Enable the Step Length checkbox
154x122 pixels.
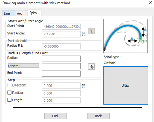[x=9, y=100]
